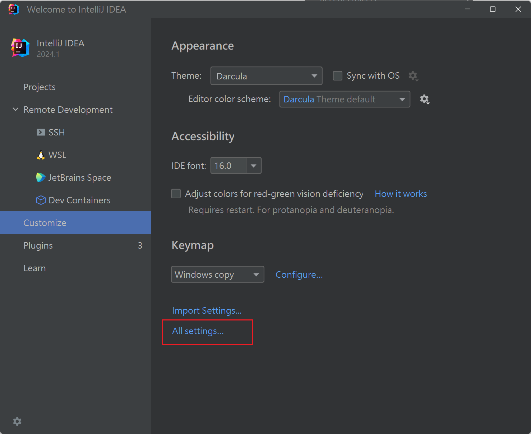The width and height of the screenshot is (531, 434).
Task: Open the Theme dropdown showing Darcula
Action: coord(266,76)
